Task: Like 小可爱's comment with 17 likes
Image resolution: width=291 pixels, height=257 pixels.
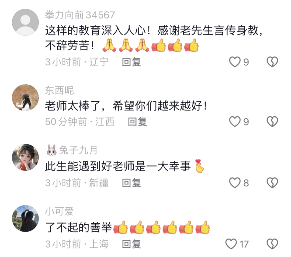Action: click(x=231, y=244)
